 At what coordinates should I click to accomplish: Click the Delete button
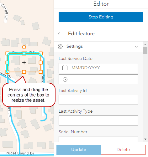[x=123, y=150]
